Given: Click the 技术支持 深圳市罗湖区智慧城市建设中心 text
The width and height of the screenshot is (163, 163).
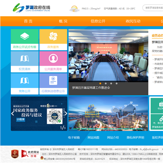Looking at the screenshot, I should 100,154.
